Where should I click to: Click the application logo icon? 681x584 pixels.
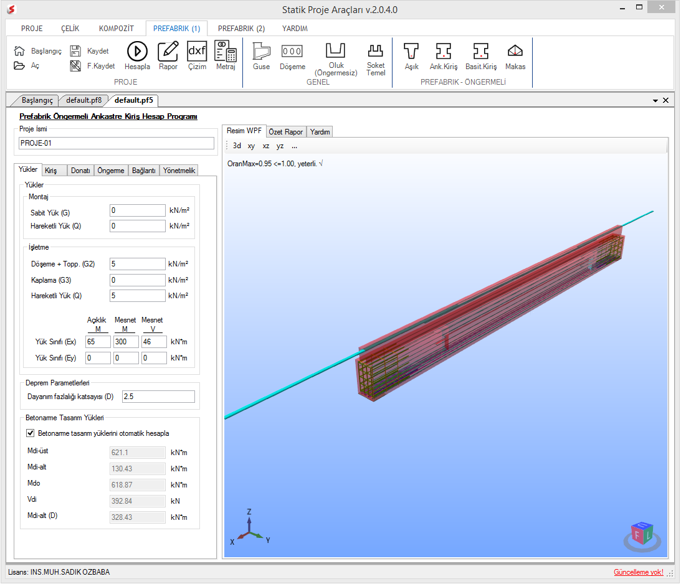11,9
